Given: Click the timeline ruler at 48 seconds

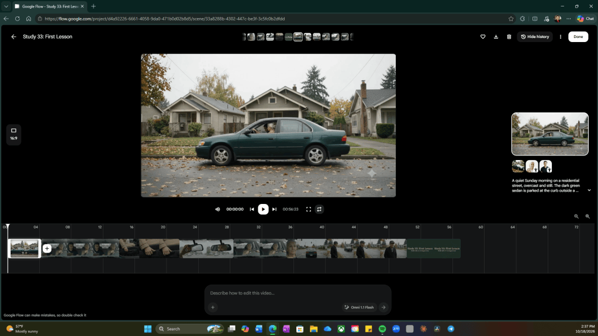Looking at the screenshot, I should point(386,227).
